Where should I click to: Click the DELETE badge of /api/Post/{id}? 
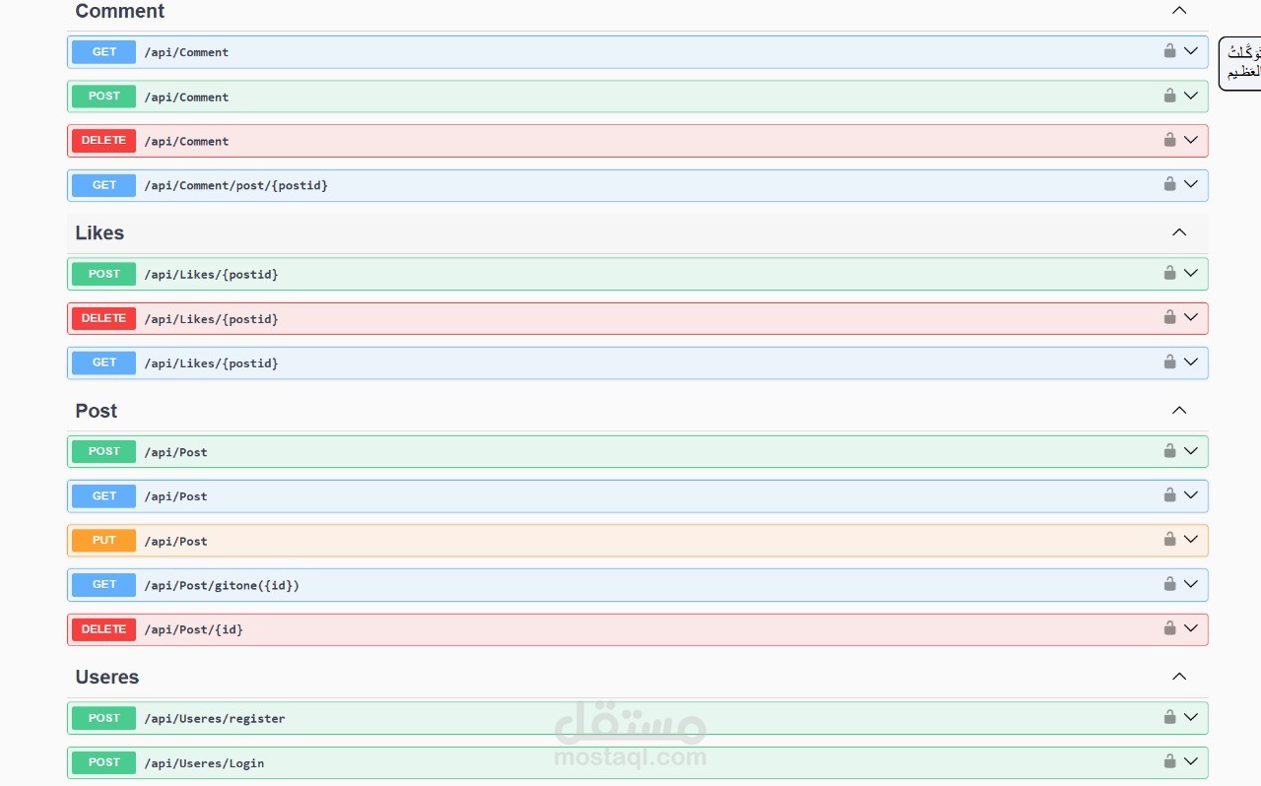coord(103,629)
